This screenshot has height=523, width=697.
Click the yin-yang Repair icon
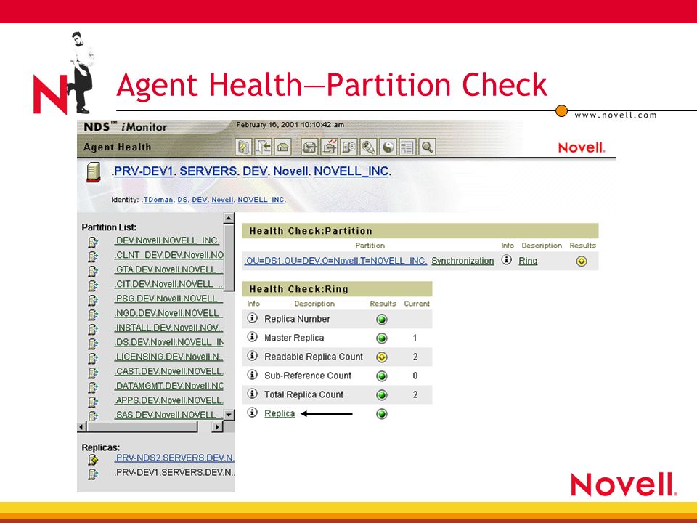coord(388,147)
